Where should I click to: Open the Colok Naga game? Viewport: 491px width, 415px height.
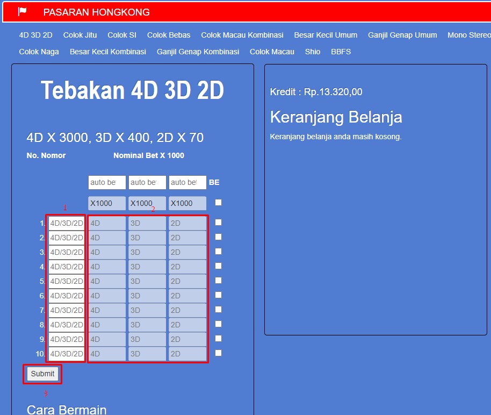tap(39, 52)
